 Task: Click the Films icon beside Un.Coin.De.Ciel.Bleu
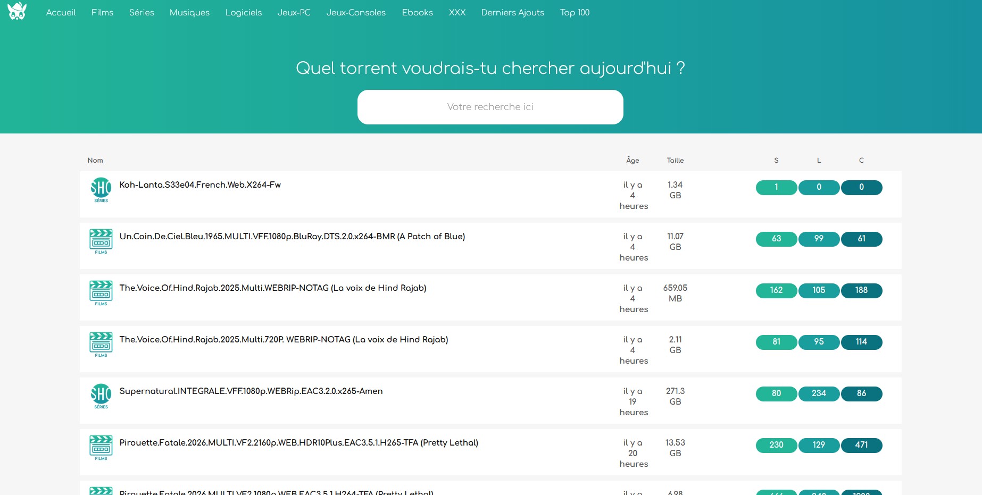point(101,241)
